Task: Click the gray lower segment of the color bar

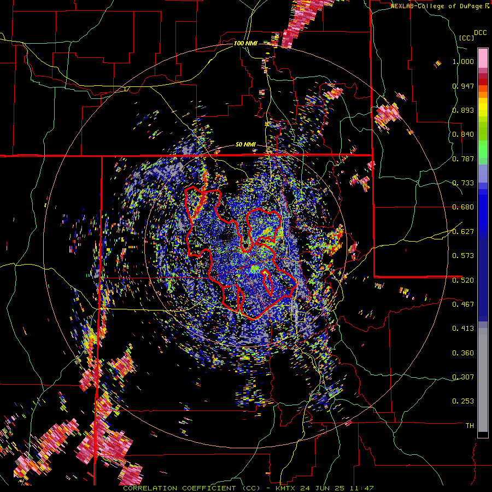Action: click(x=483, y=380)
